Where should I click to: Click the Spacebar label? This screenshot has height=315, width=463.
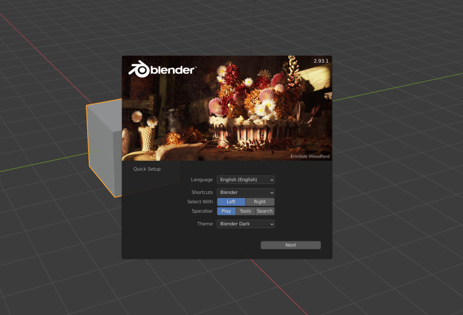202,211
